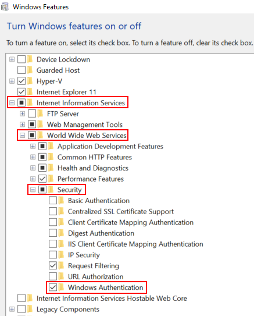Click the Centralized SSL Certificate Support folder icon

pos(62,211)
